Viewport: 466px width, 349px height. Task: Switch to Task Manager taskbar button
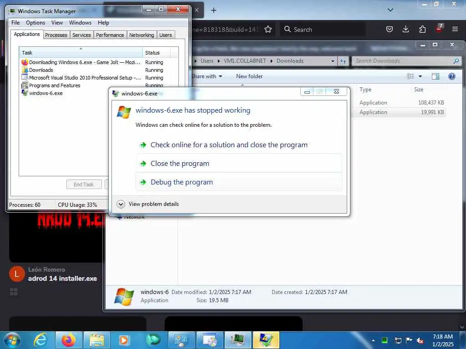click(238, 340)
